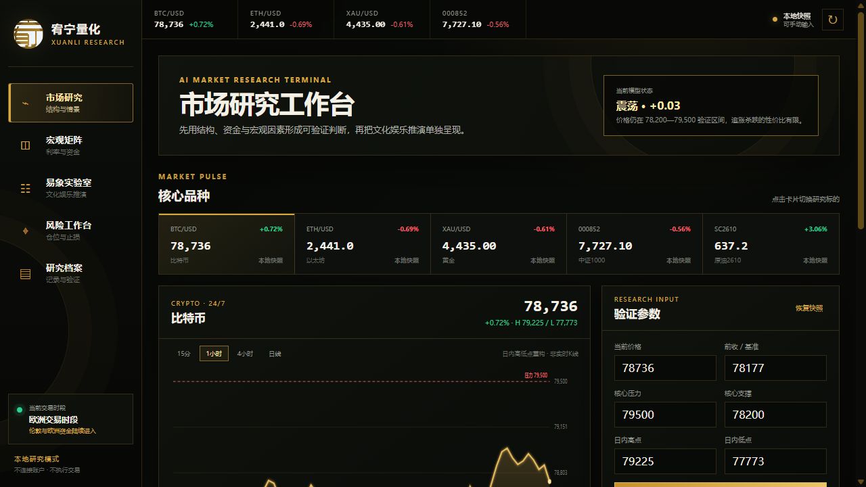Switch chart to 15分 timeframe
Viewport: 866px width, 487px height.
pyautogui.click(x=184, y=354)
